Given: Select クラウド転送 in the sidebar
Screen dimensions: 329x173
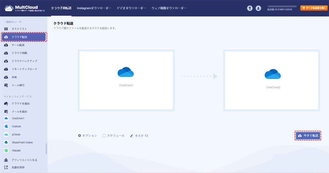Looking at the screenshot, I should coord(24,37).
